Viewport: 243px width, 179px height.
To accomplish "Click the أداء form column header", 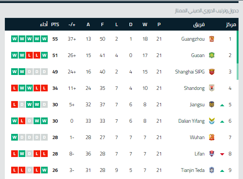I will (x=44, y=25).
